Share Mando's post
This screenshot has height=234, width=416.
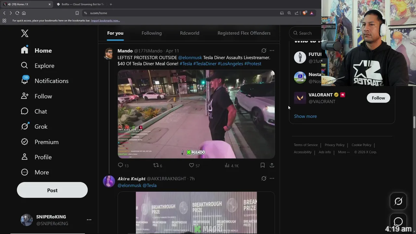(x=272, y=165)
